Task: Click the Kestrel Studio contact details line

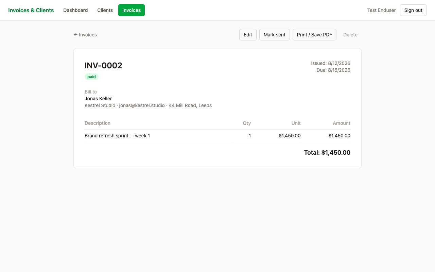Action: 148,105
